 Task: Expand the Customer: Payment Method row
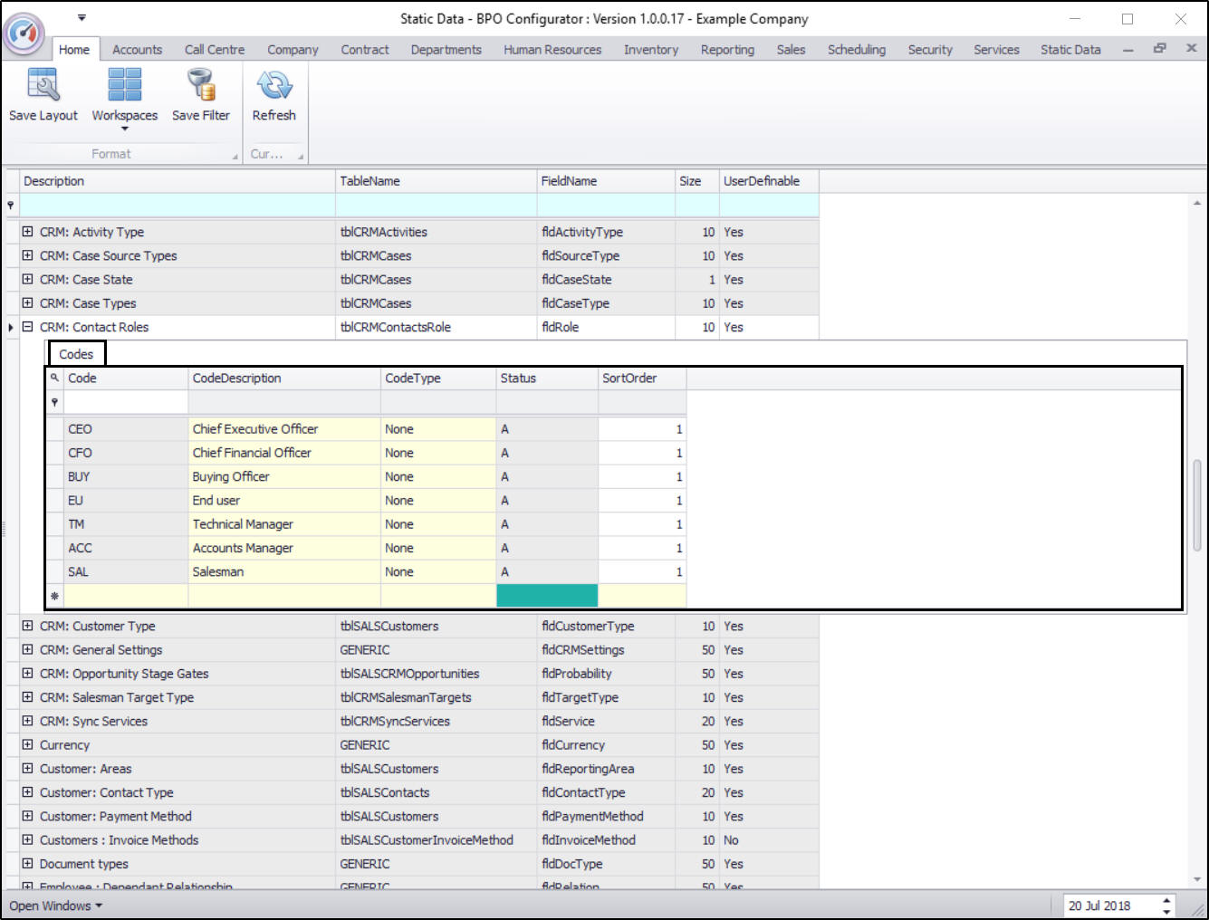pyautogui.click(x=27, y=816)
